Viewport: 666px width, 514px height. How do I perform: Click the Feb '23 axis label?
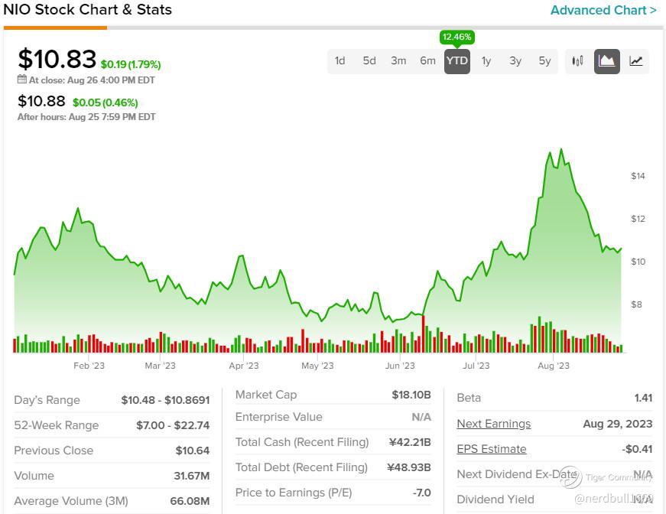click(89, 366)
